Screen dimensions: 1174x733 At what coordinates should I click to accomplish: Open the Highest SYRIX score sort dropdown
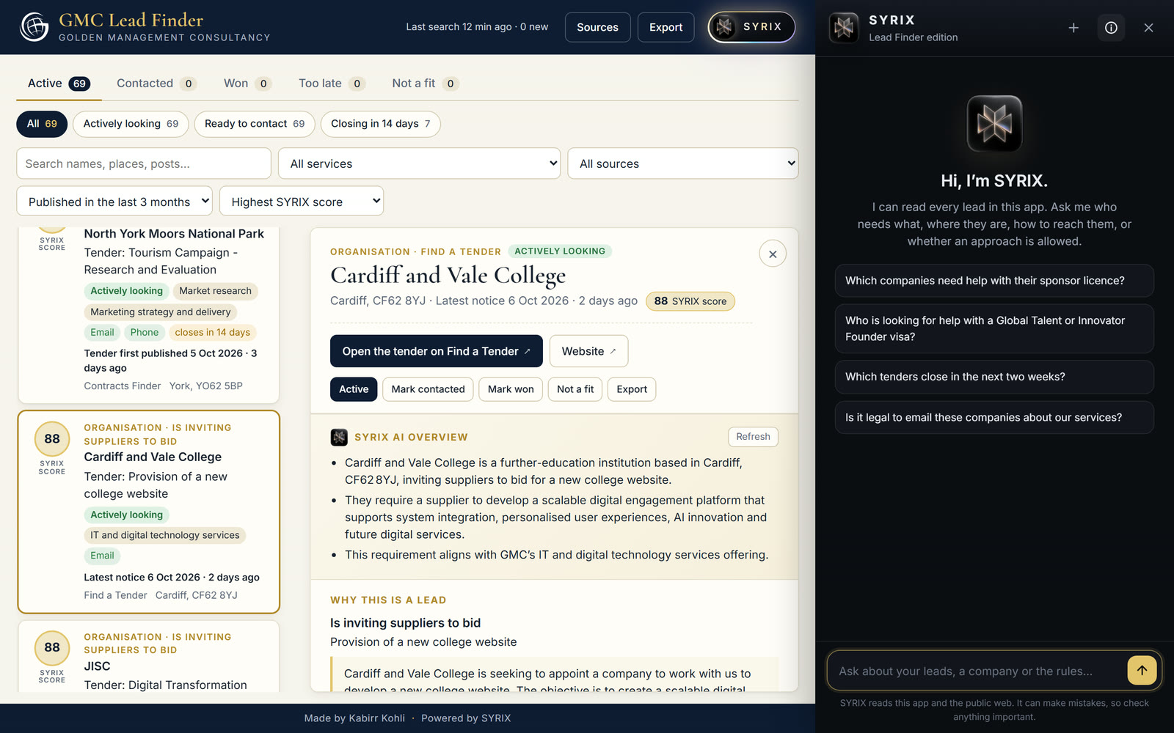(x=302, y=202)
